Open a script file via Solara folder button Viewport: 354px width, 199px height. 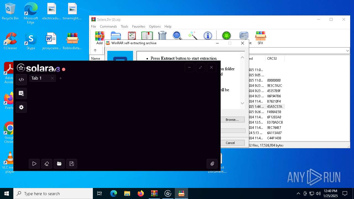click(x=59, y=164)
